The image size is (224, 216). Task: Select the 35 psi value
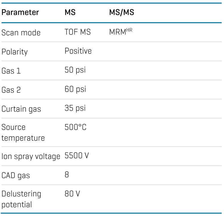coord(75,108)
